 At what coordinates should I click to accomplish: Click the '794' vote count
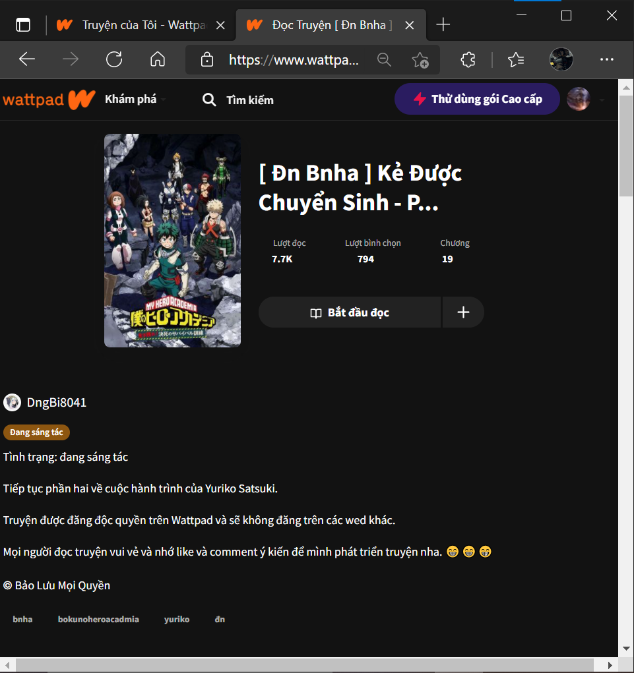[365, 259]
